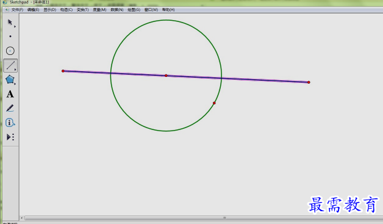
Task: Open the 度量(M) Measure menu
Action: pyautogui.click(x=99, y=10)
